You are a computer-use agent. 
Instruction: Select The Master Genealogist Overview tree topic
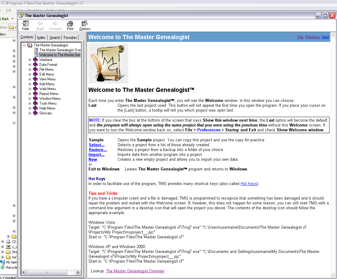click(x=60, y=50)
